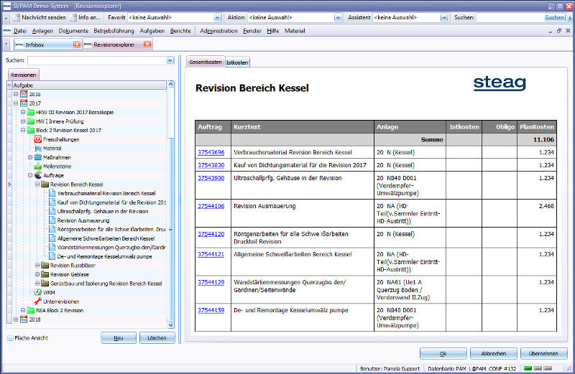Close the Infobox tab with its red X
This screenshot has height=374, width=575.
pyautogui.click(x=76, y=45)
